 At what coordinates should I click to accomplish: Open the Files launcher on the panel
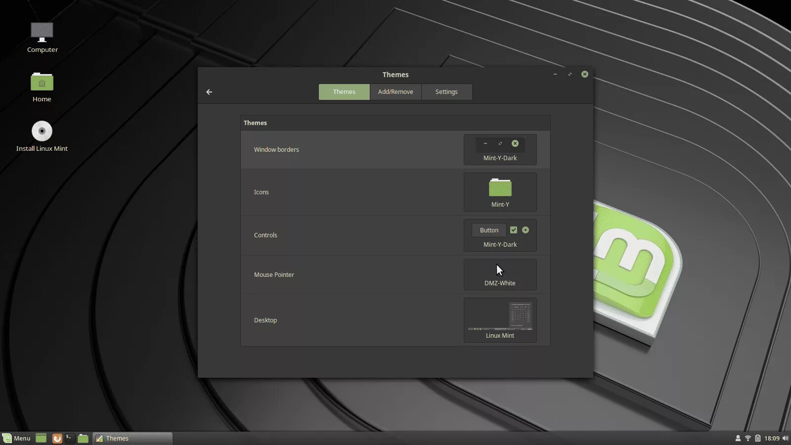tap(83, 438)
